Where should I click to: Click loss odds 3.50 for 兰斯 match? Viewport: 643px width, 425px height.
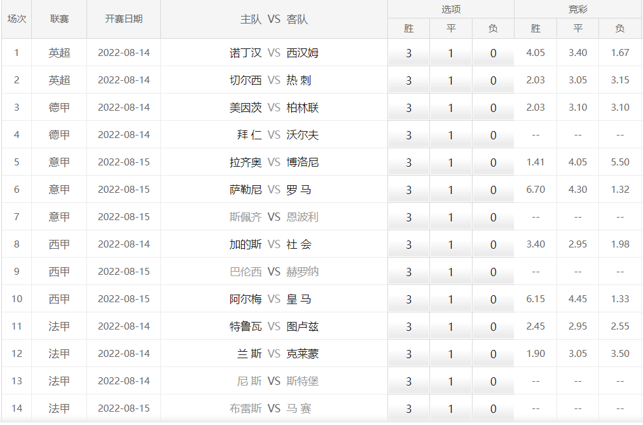tap(619, 354)
